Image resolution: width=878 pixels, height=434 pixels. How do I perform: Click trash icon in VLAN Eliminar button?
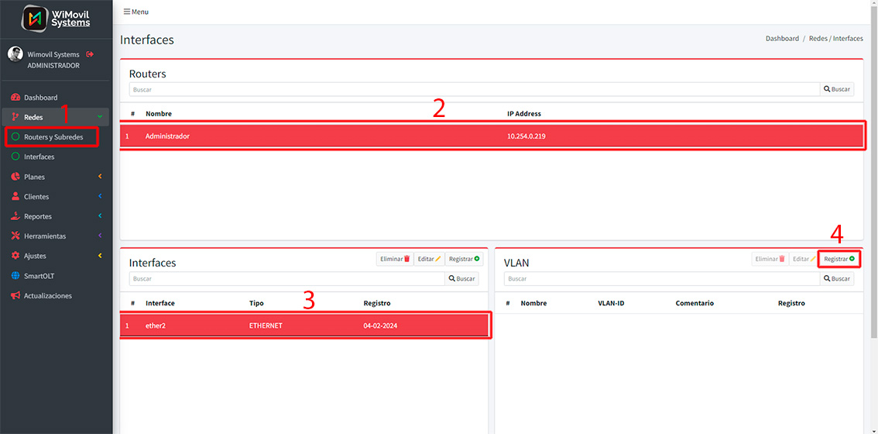pyautogui.click(x=782, y=259)
